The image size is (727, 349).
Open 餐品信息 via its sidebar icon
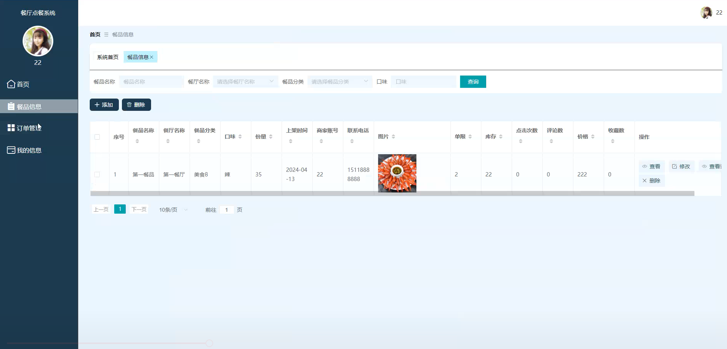(11, 106)
